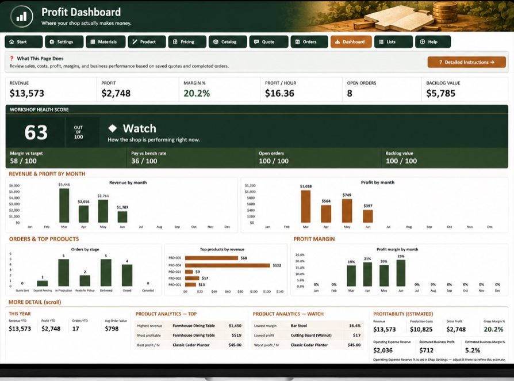
Task: Open the Catalog tab
Action: (228, 41)
